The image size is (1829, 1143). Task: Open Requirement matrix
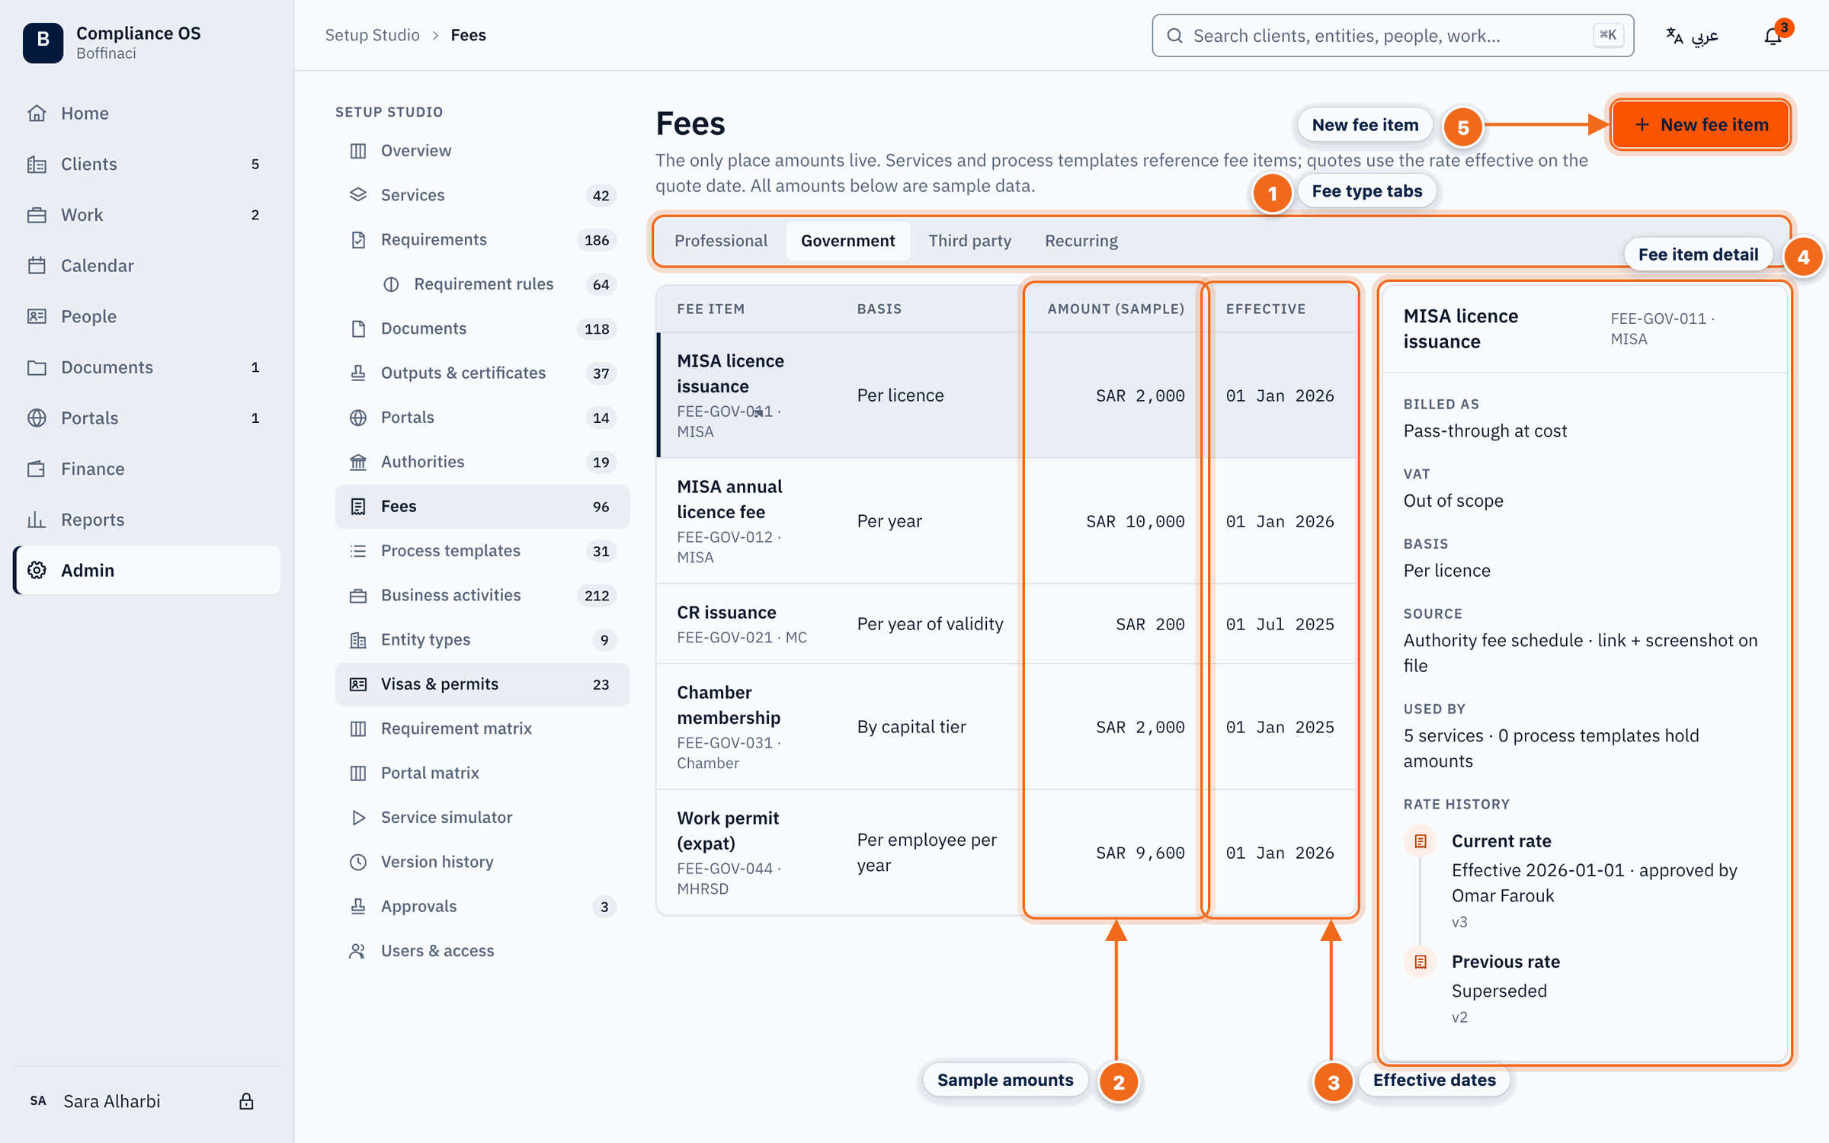pos(482,728)
